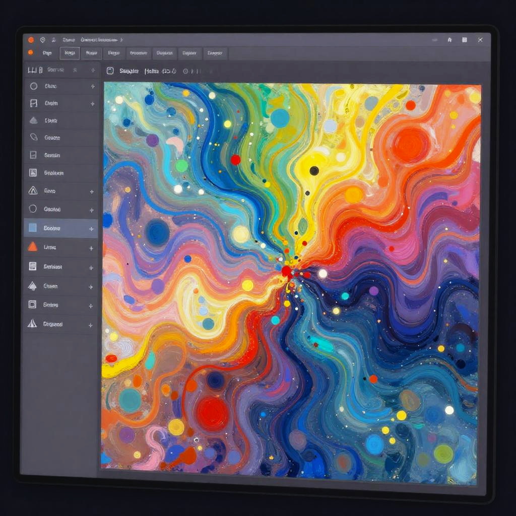The image size is (516, 516).
Task: Expand the first circle row with its plus
Action: coord(93,87)
